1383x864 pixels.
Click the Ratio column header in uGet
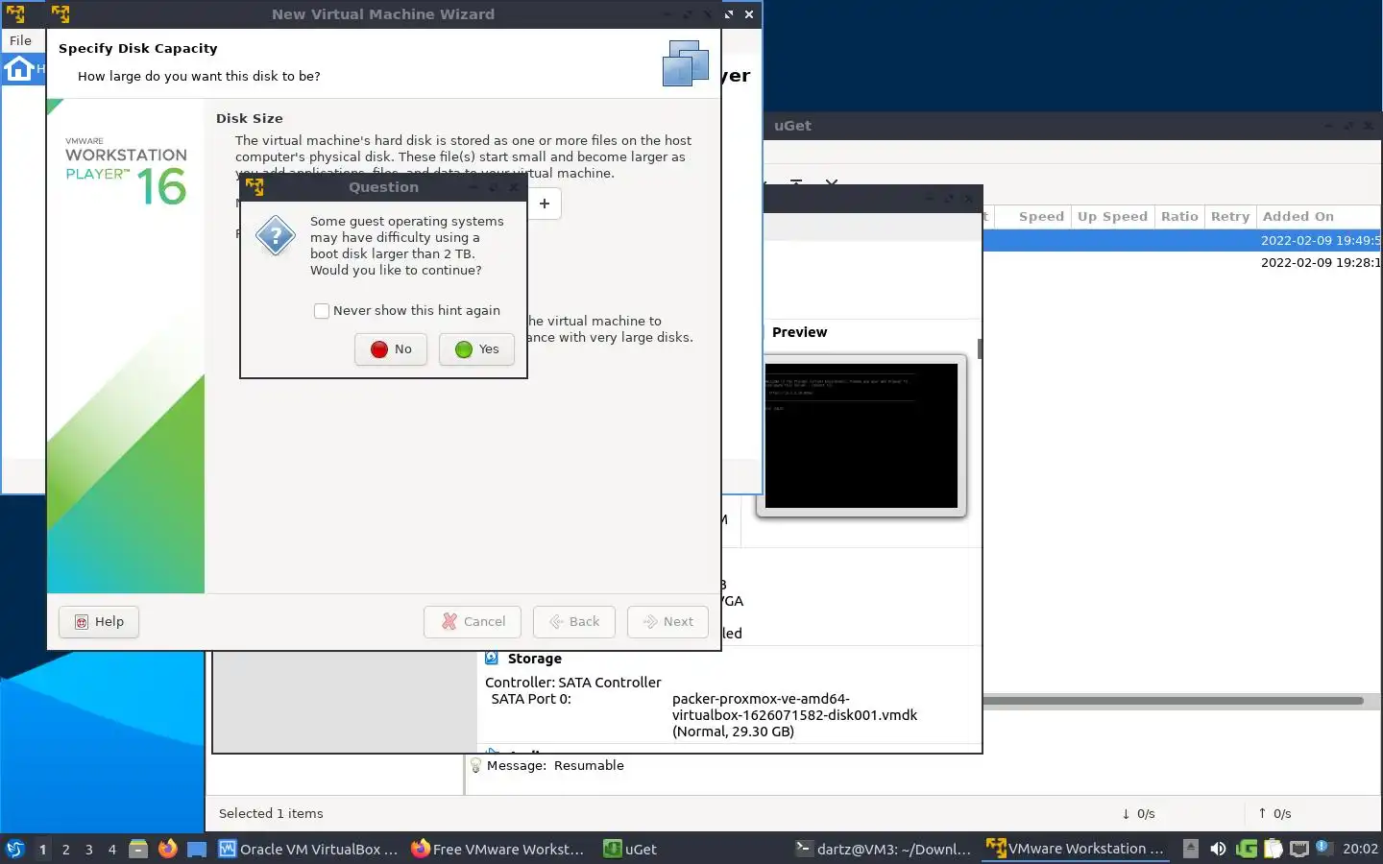click(x=1179, y=217)
